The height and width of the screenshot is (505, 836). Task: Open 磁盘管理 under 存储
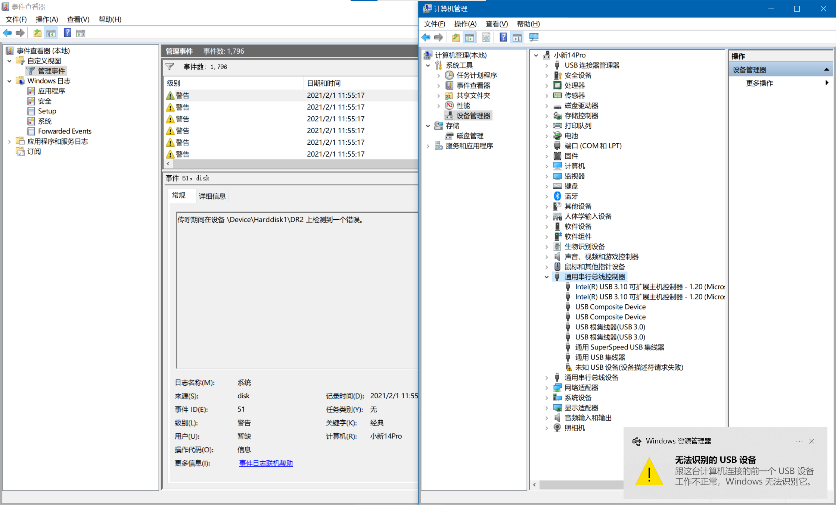tap(470, 136)
